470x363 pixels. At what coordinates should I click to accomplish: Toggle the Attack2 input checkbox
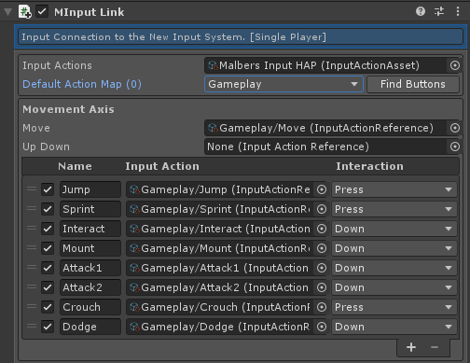pyautogui.click(x=48, y=287)
